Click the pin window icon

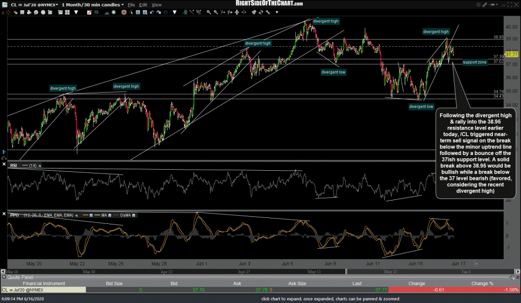click(491, 4)
